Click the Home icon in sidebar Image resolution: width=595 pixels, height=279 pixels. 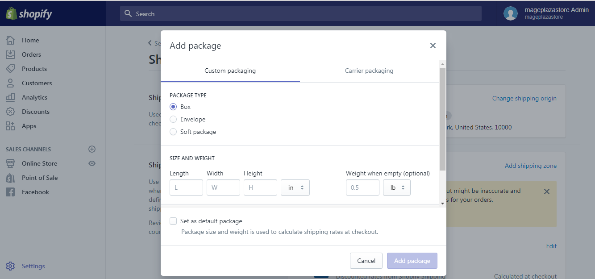pos(10,40)
